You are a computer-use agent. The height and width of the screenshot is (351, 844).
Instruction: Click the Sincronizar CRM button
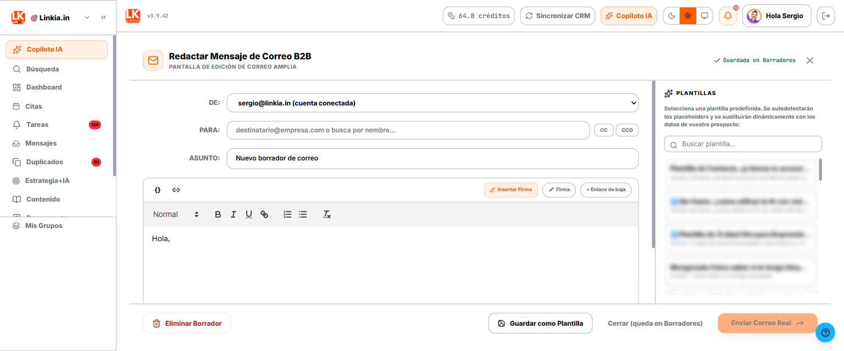[x=558, y=16]
